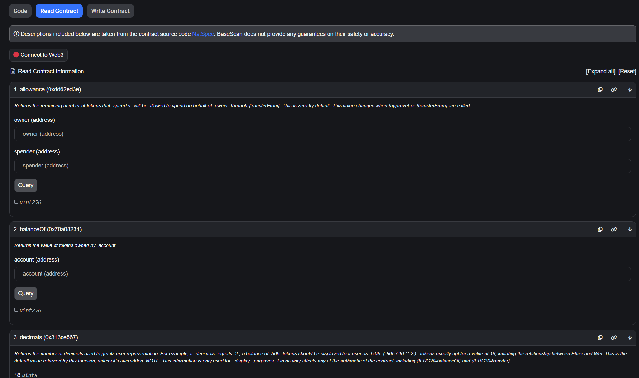Open the NatSpec link
Image resolution: width=639 pixels, height=378 pixels.
[x=203, y=34]
